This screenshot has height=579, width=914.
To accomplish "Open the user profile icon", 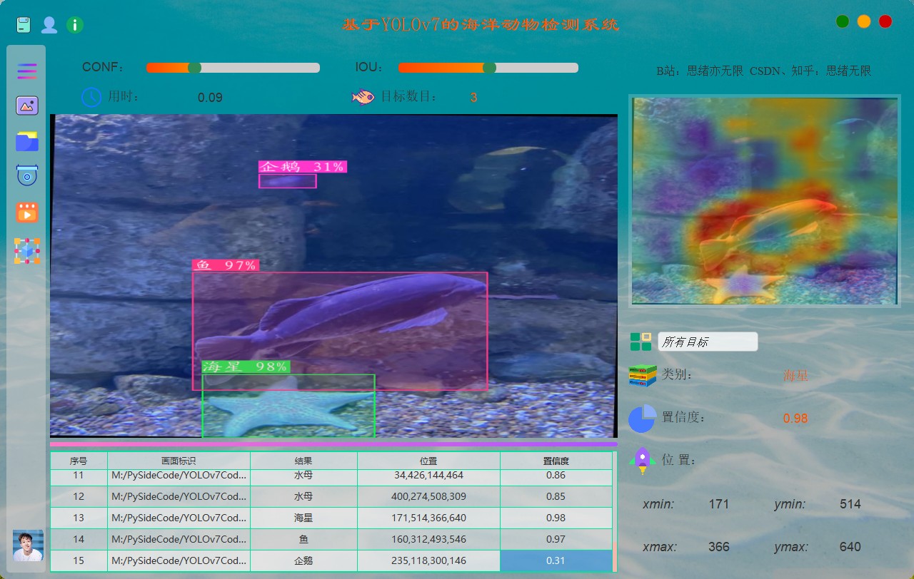I will pos(49,25).
